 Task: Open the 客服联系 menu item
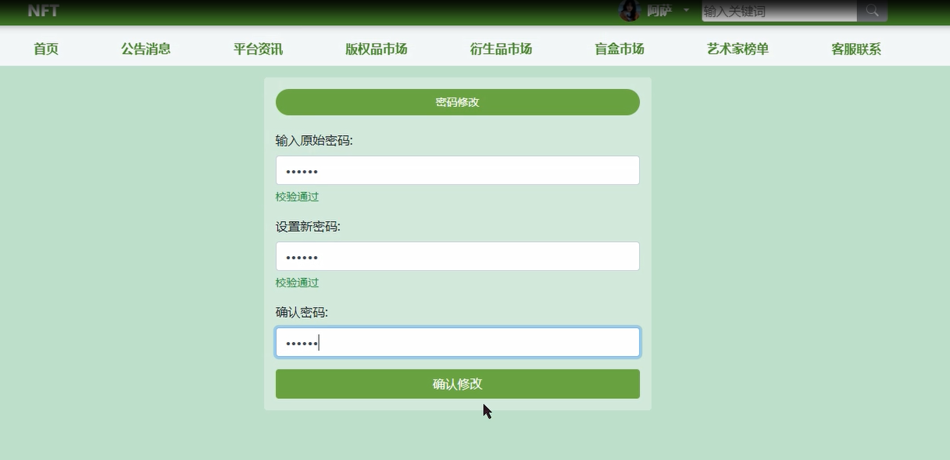(x=856, y=48)
